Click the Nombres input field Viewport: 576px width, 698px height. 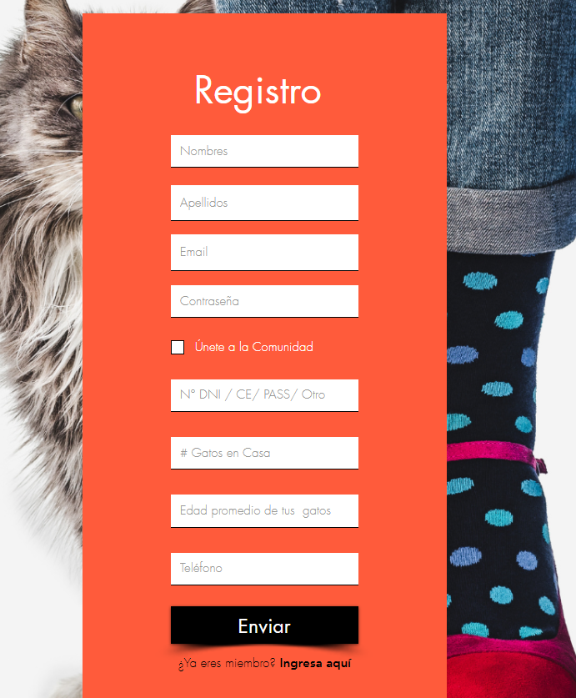click(x=264, y=151)
